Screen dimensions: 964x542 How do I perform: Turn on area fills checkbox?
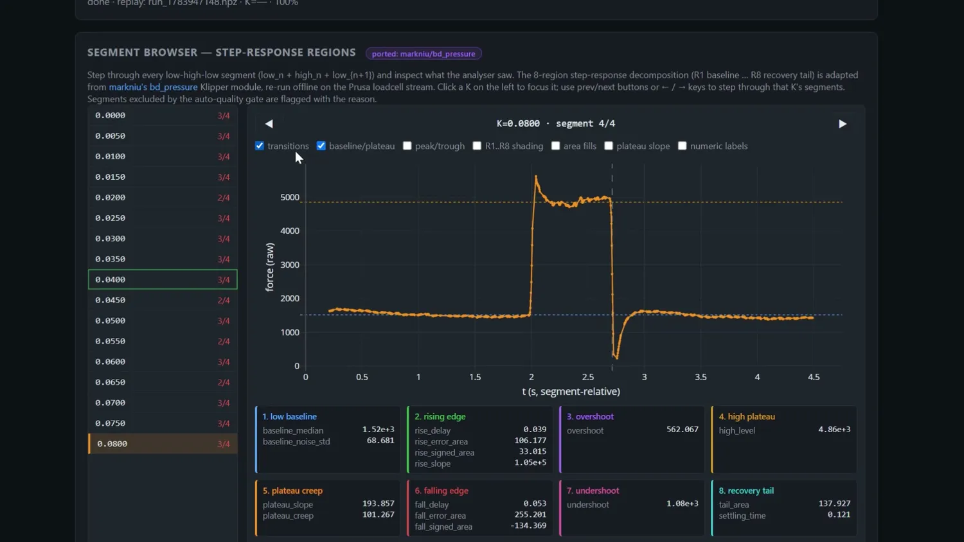tap(556, 146)
